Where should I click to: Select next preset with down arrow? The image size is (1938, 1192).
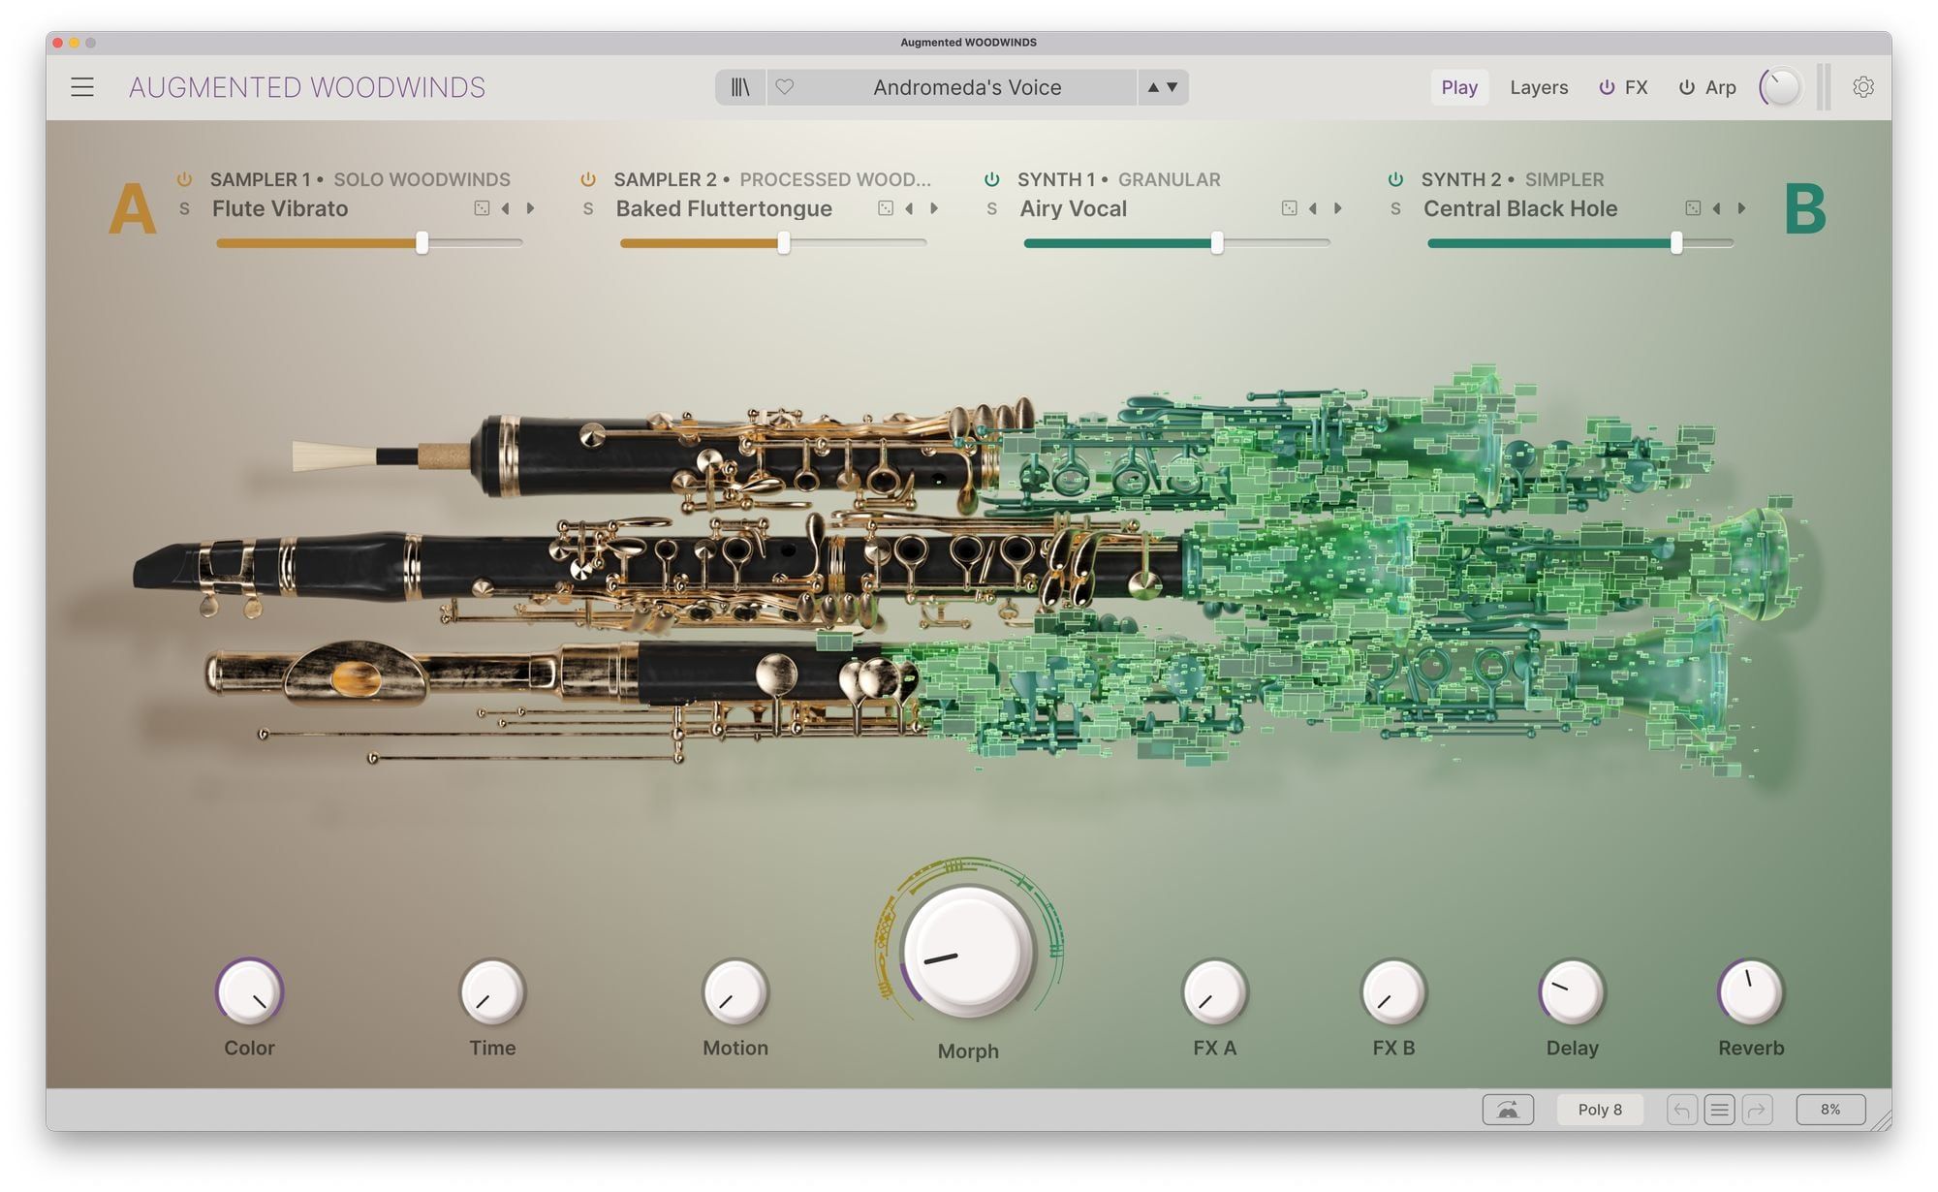click(1172, 87)
